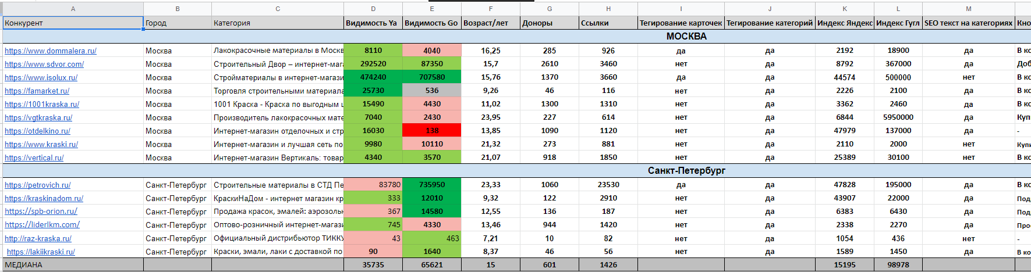
Task: Select median value 65621 cell
Action: point(432,264)
